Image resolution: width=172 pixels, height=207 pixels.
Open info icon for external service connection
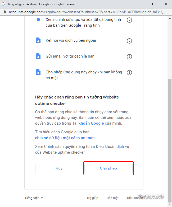click(x=129, y=41)
